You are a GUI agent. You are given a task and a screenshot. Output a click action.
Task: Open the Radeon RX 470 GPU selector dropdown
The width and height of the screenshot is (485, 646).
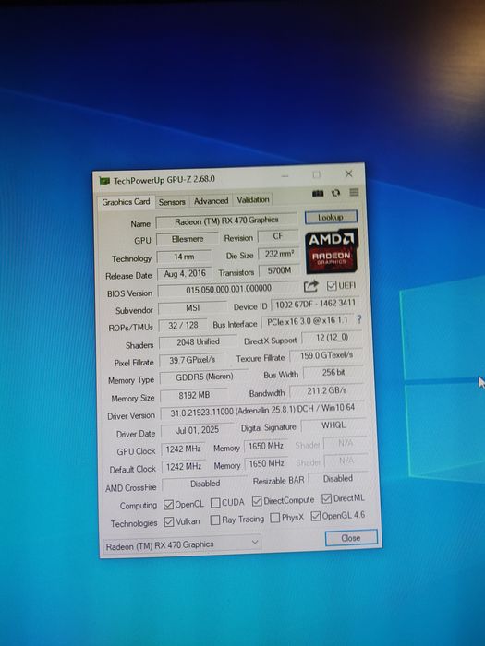click(x=182, y=544)
